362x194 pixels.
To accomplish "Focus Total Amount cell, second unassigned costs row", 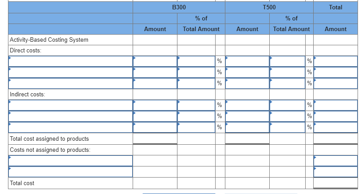I will click(x=335, y=172).
